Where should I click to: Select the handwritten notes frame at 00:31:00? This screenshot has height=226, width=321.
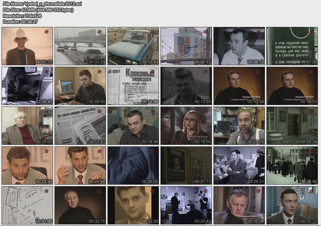27,205
